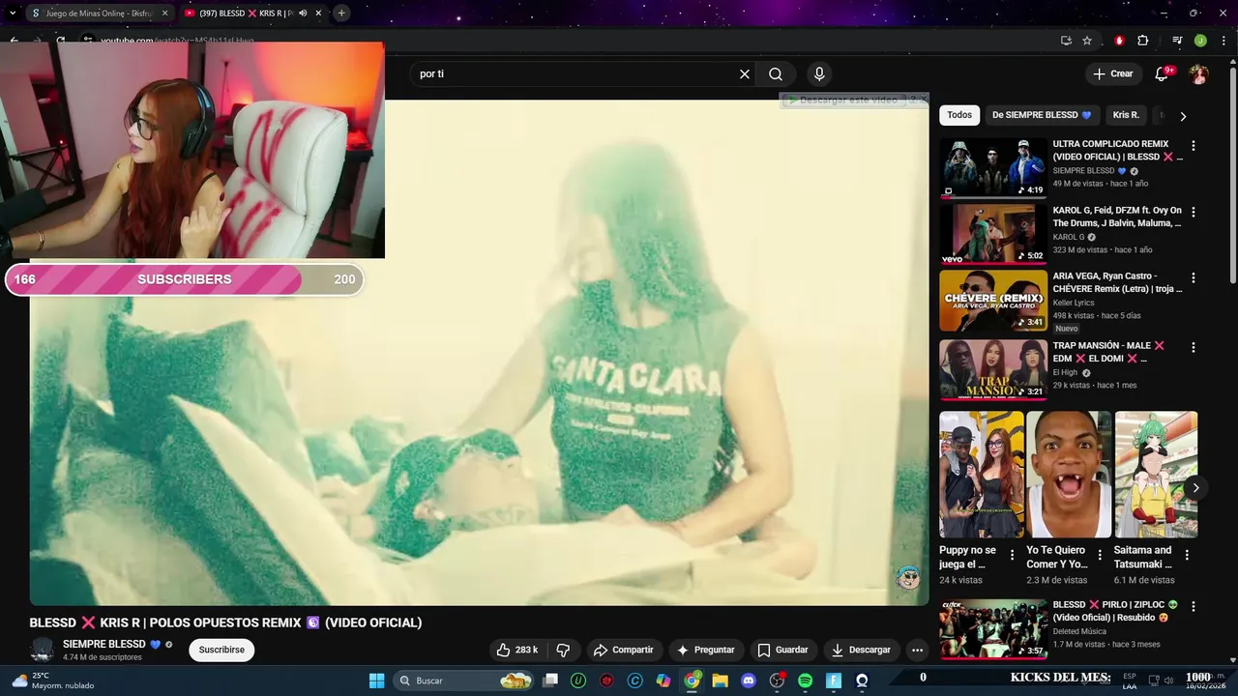The height and width of the screenshot is (696, 1238).
Task: Open the YouTube account avatar menu
Action: click(1199, 73)
